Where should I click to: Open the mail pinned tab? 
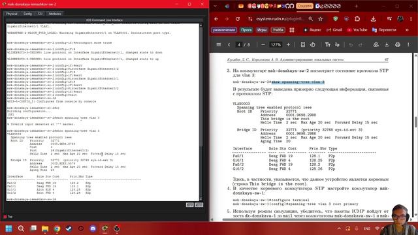click(241, 6)
